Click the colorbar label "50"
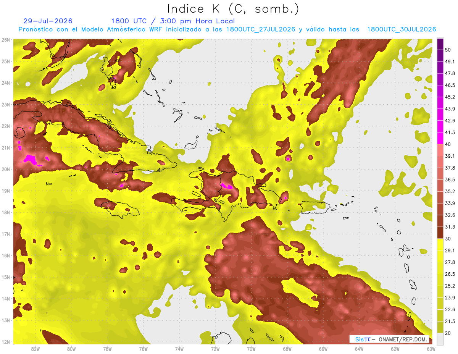This screenshot has height=354, width=458. 448,50
